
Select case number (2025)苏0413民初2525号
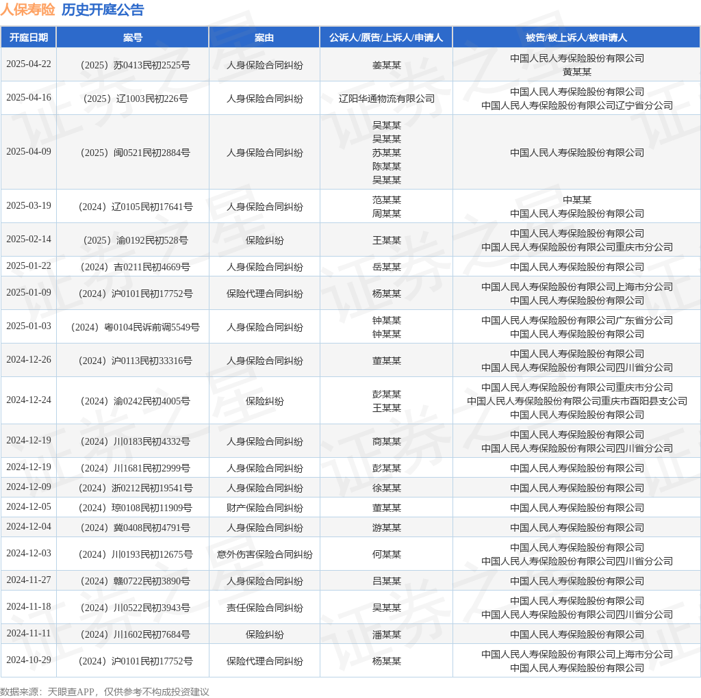click(x=133, y=65)
